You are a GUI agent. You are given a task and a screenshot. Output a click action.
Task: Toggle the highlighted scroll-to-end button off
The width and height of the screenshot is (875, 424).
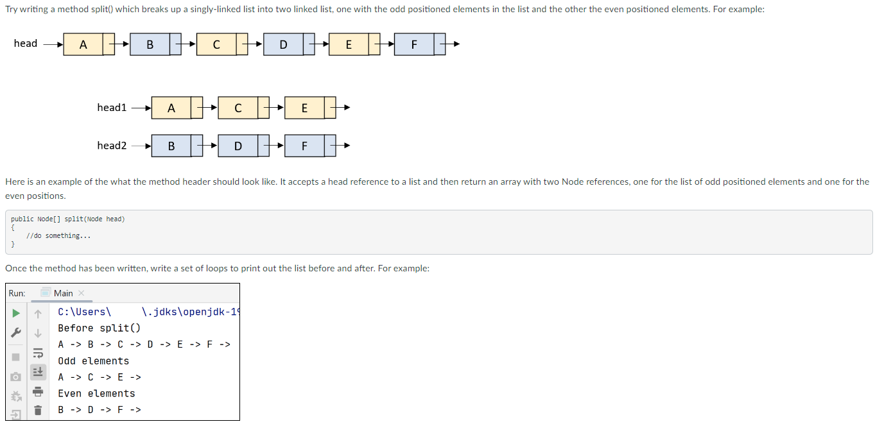38,372
